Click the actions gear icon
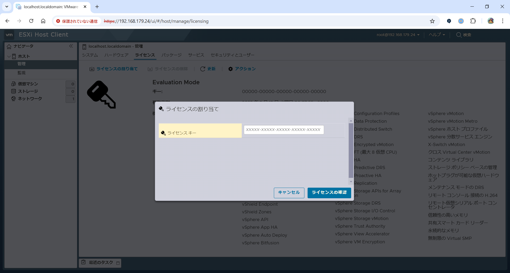 tap(231, 69)
